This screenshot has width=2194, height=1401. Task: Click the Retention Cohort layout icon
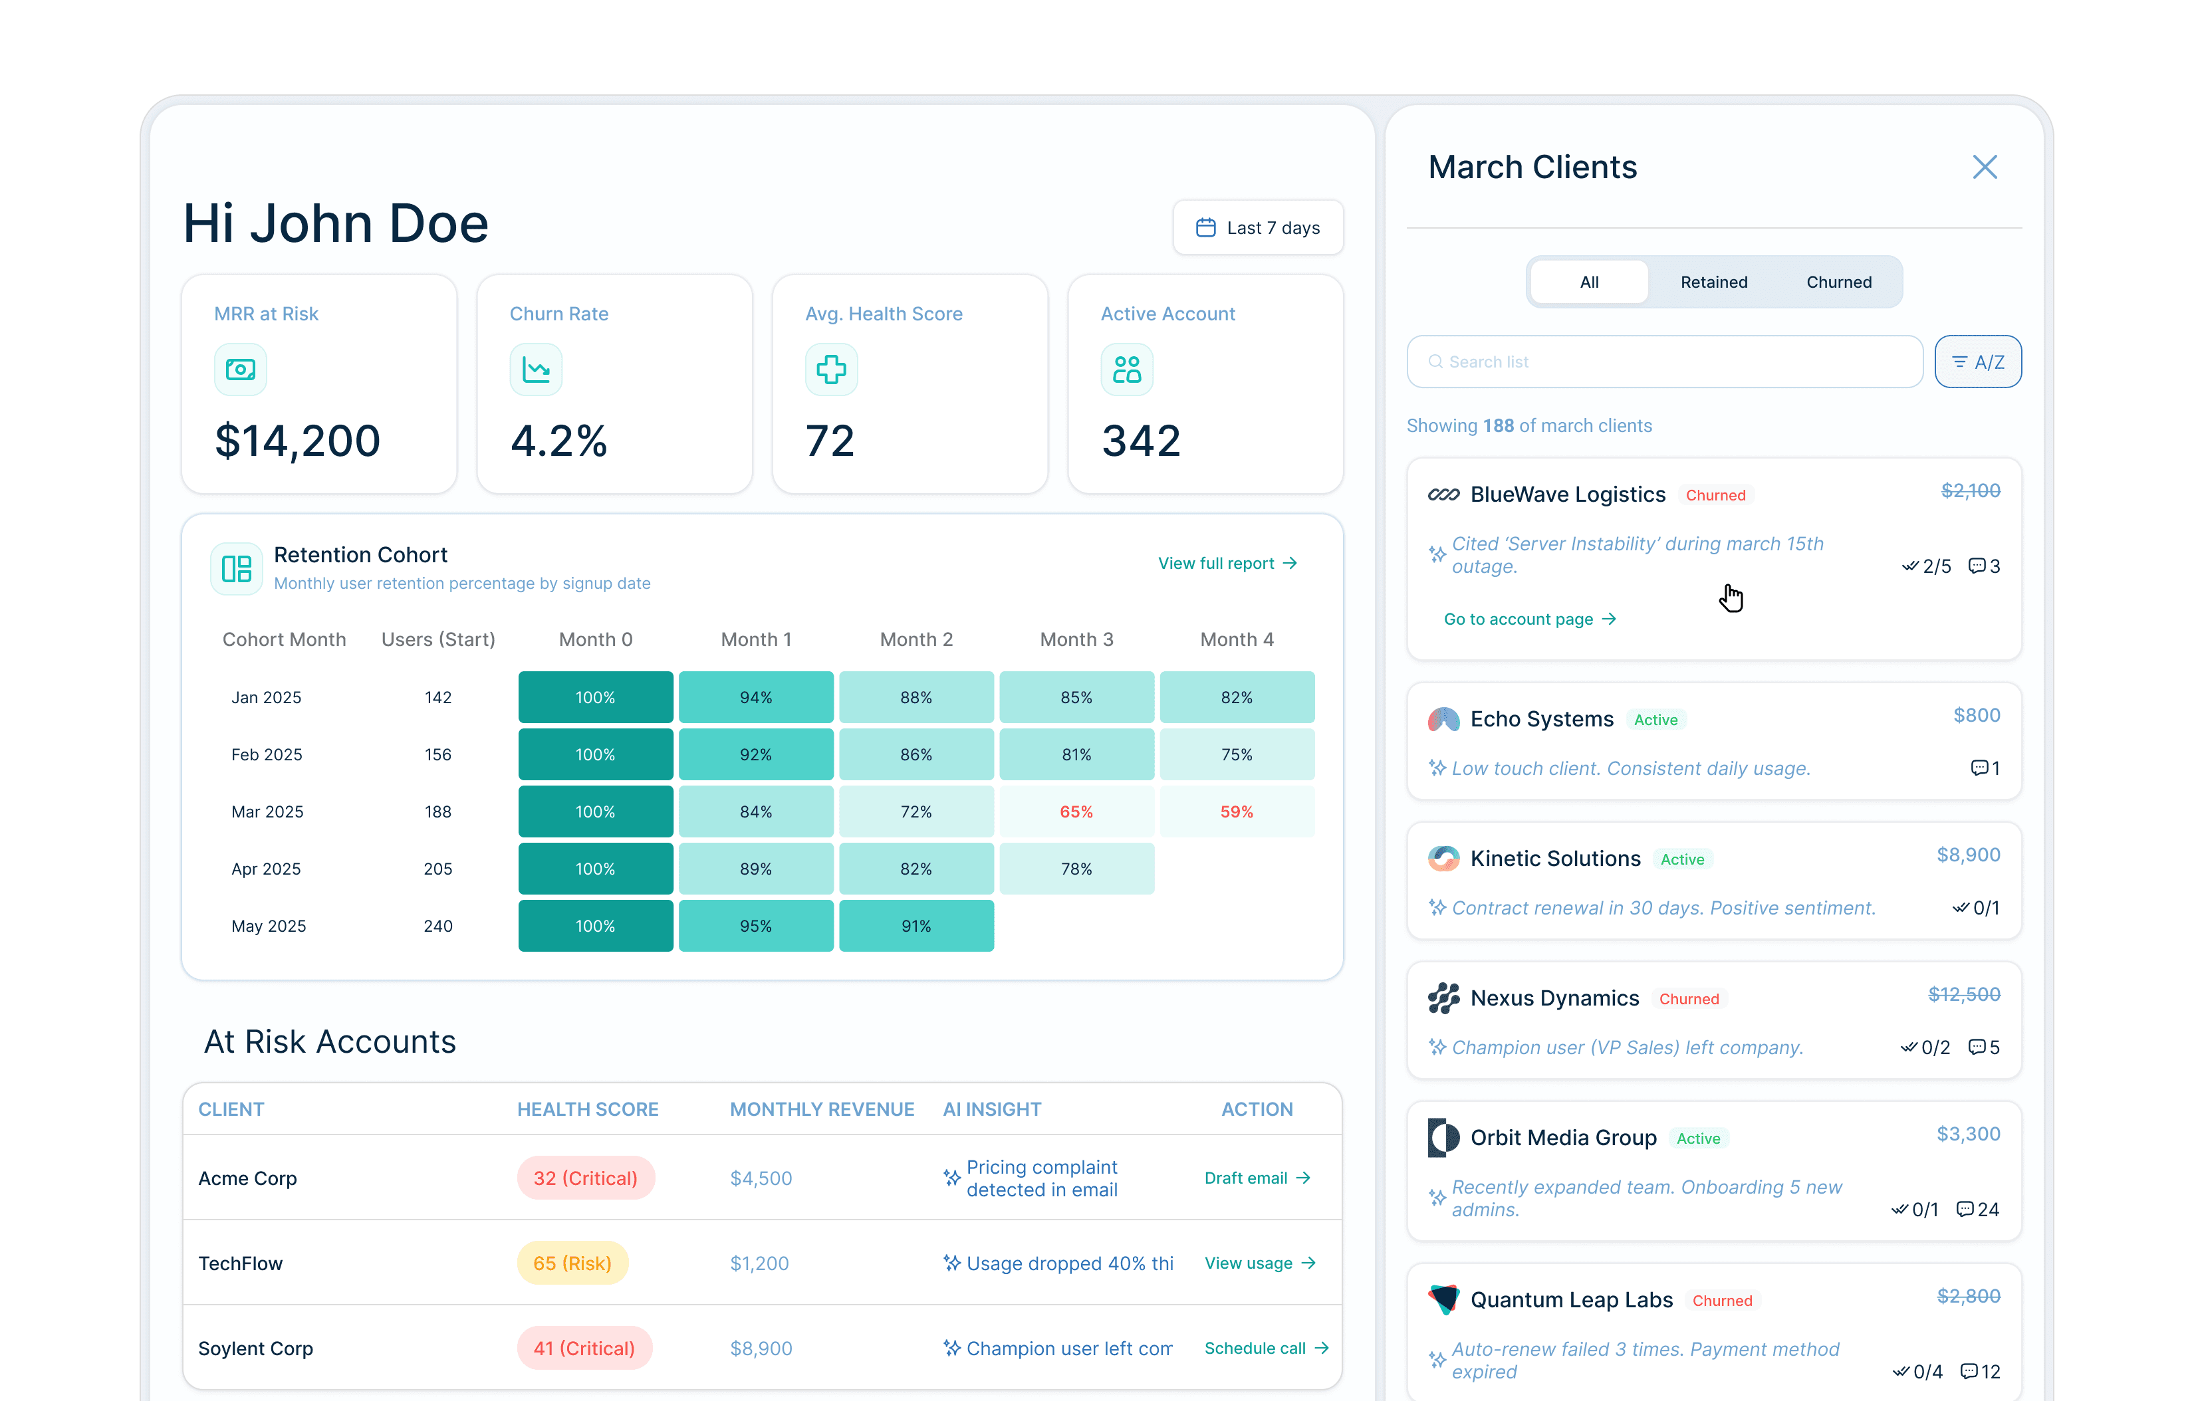click(x=237, y=568)
